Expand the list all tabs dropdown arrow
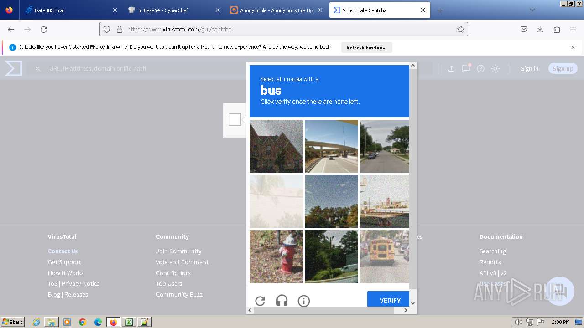The width and height of the screenshot is (584, 328). [532, 10]
